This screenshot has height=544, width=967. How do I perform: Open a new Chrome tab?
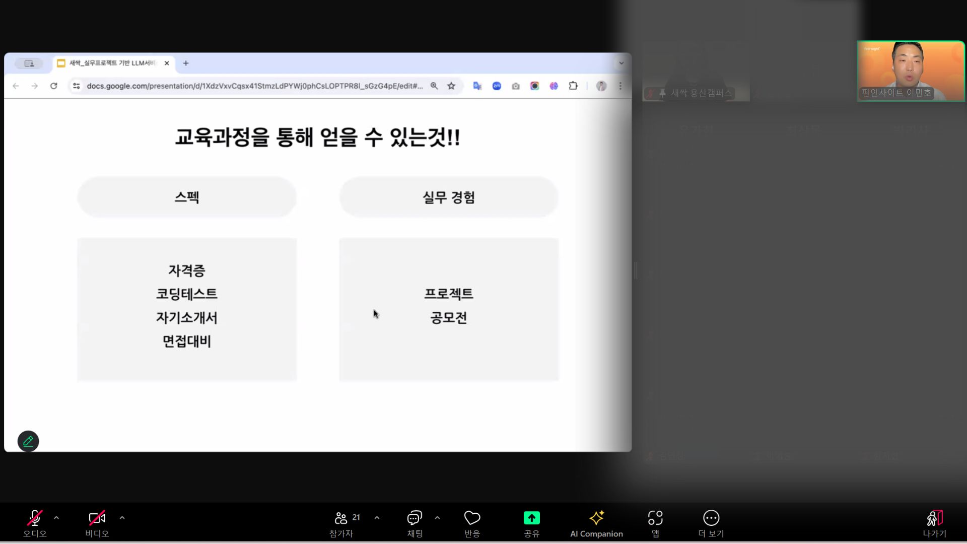click(186, 63)
